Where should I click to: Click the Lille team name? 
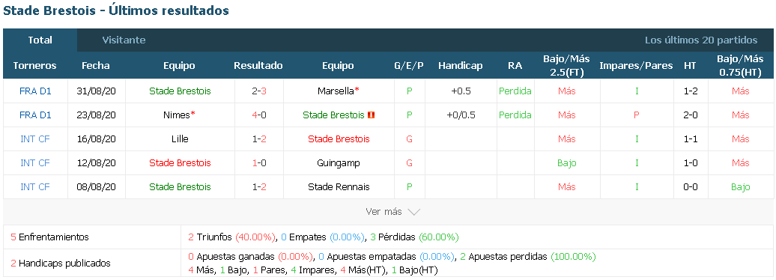[x=180, y=139]
